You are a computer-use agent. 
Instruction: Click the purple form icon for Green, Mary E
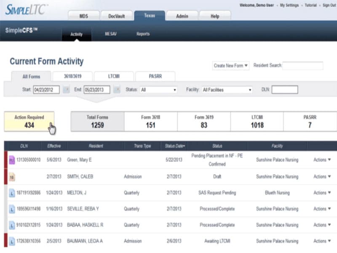click(x=12, y=160)
